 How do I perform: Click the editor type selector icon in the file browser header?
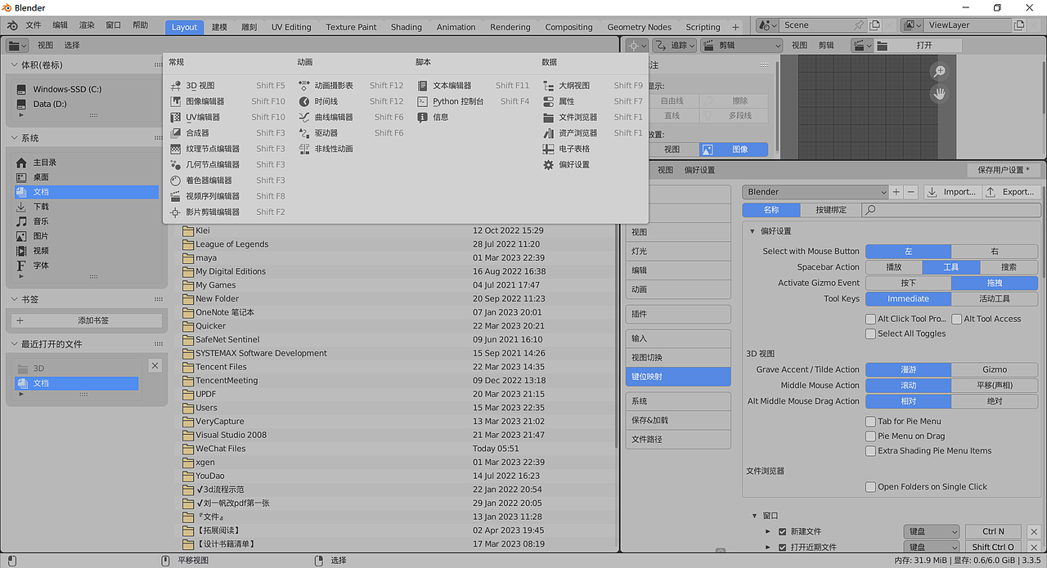pyautogui.click(x=17, y=45)
